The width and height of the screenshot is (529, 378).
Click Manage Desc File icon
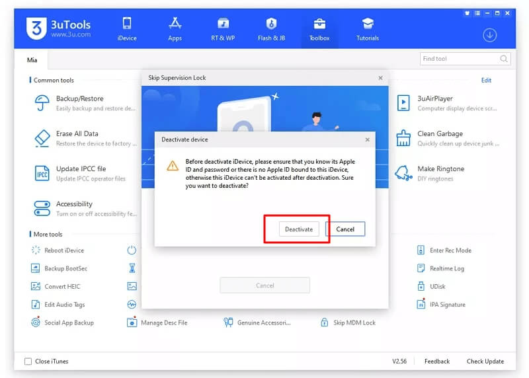click(x=132, y=322)
